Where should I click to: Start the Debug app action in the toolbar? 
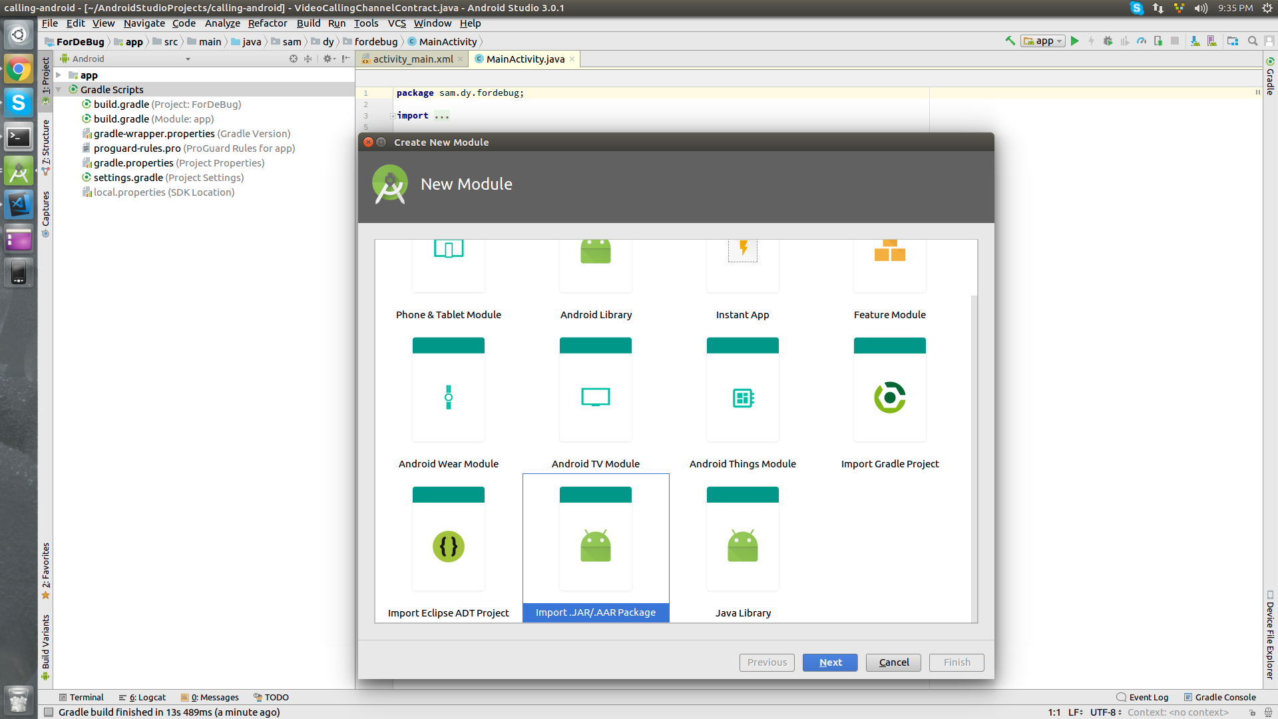tap(1108, 41)
